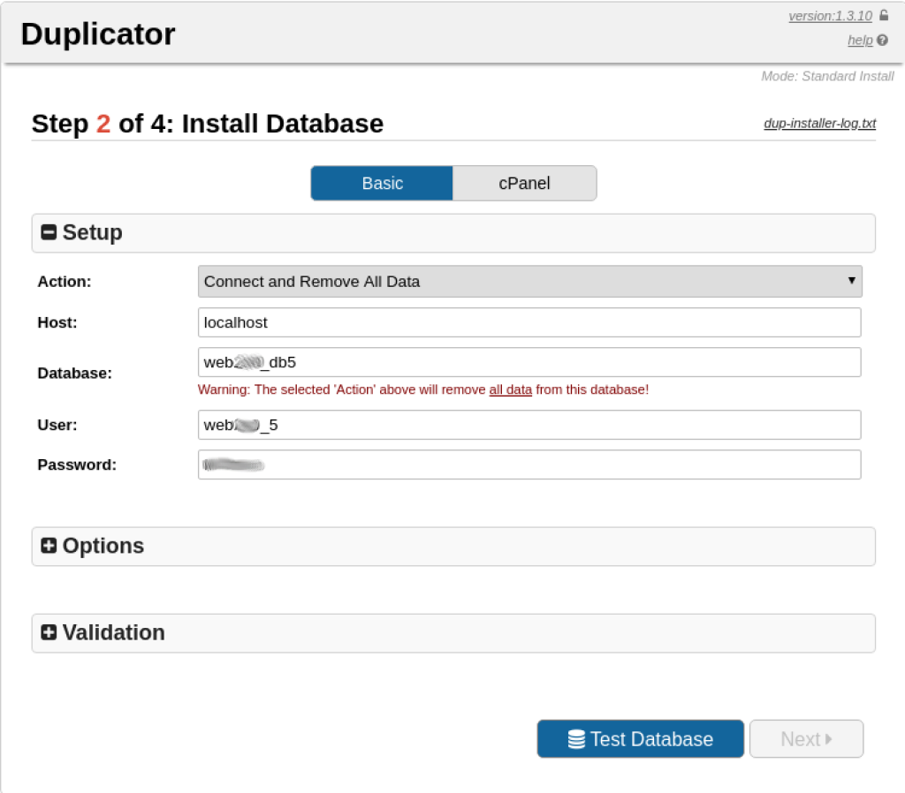
Task: Click the Duplicator title text
Action: pyautogui.click(x=98, y=34)
